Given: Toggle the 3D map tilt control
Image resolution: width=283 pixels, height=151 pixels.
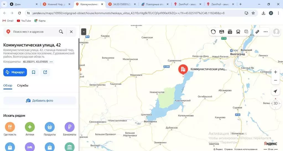Looking at the screenshot, I should pyautogui.click(x=275, y=103).
